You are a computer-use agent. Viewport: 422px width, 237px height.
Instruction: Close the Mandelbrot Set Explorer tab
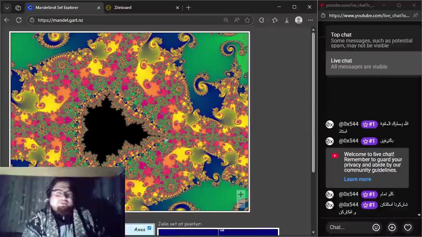point(99,8)
